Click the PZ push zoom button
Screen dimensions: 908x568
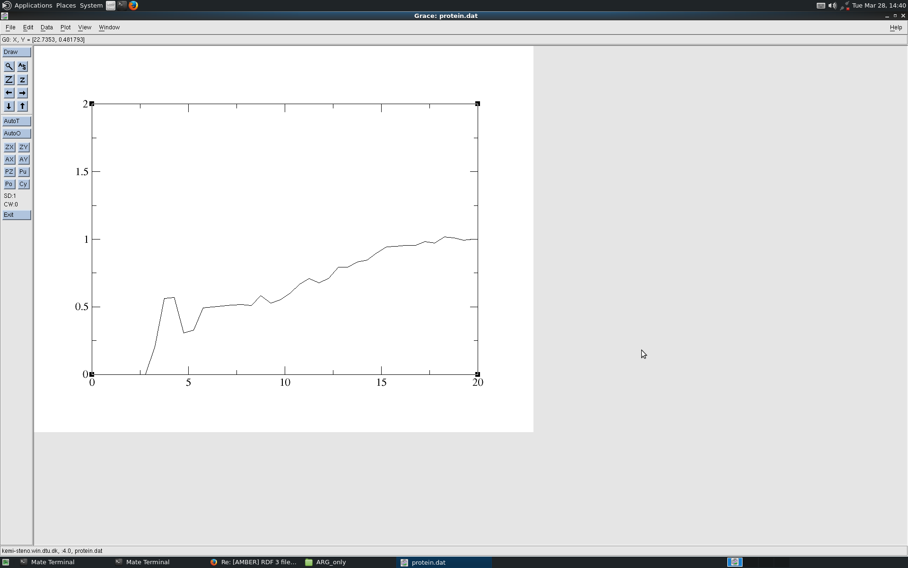[x=9, y=172]
